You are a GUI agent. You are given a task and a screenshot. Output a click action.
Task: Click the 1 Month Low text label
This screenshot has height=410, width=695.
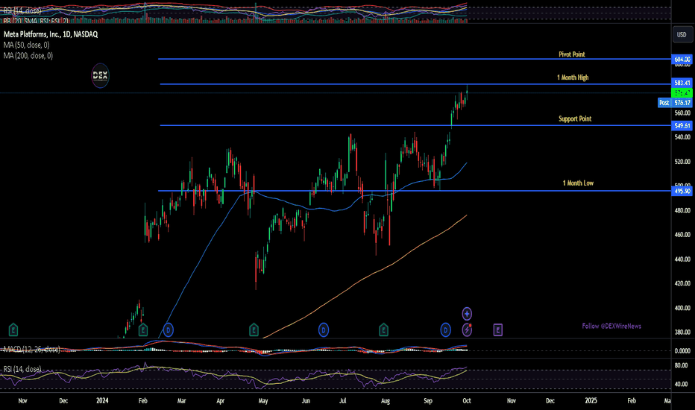coord(578,183)
